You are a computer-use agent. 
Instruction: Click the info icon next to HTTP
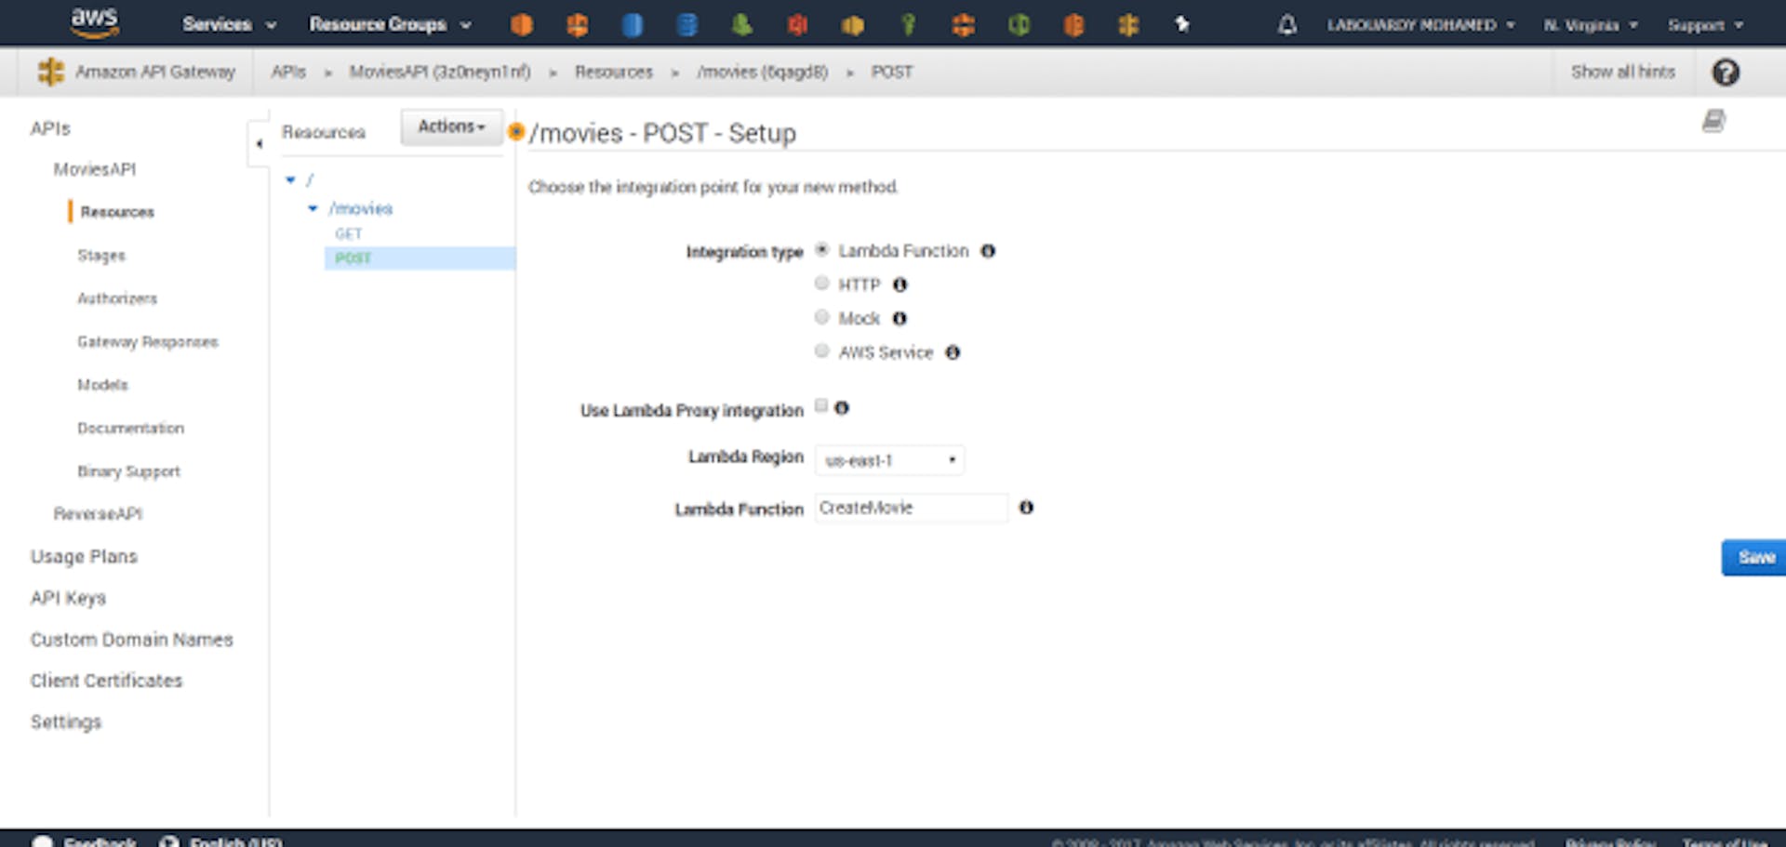(900, 285)
